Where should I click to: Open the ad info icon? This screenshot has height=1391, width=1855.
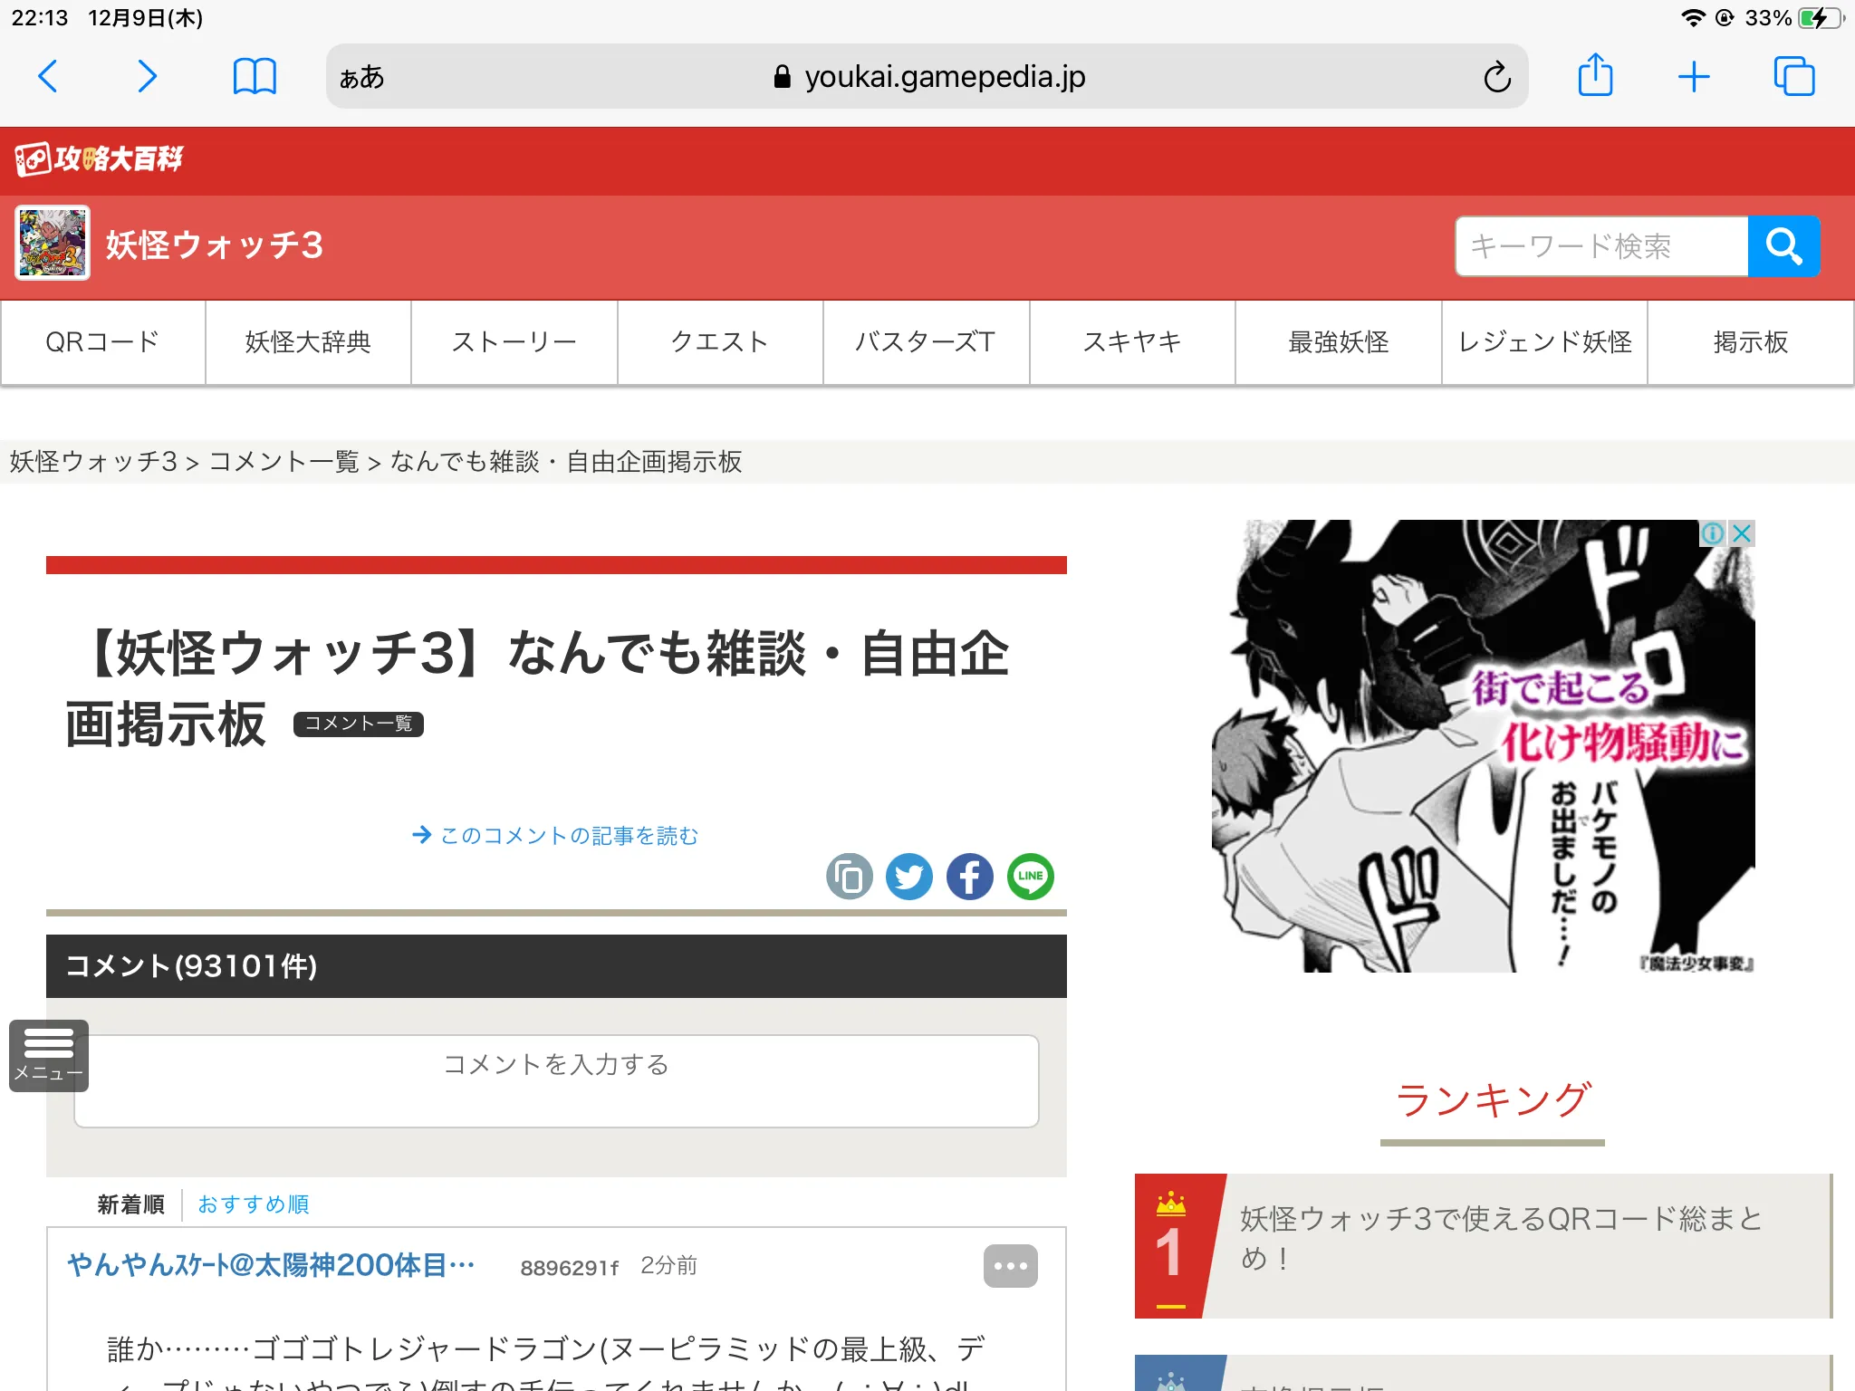click(x=1713, y=533)
